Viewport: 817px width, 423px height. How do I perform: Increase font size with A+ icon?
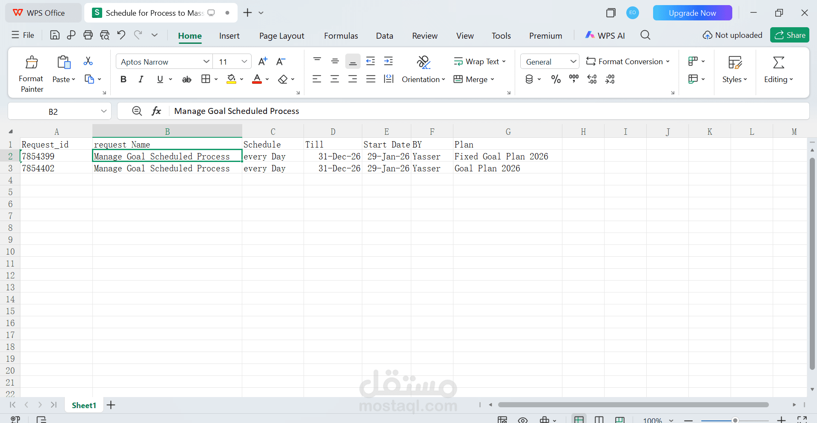point(263,62)
